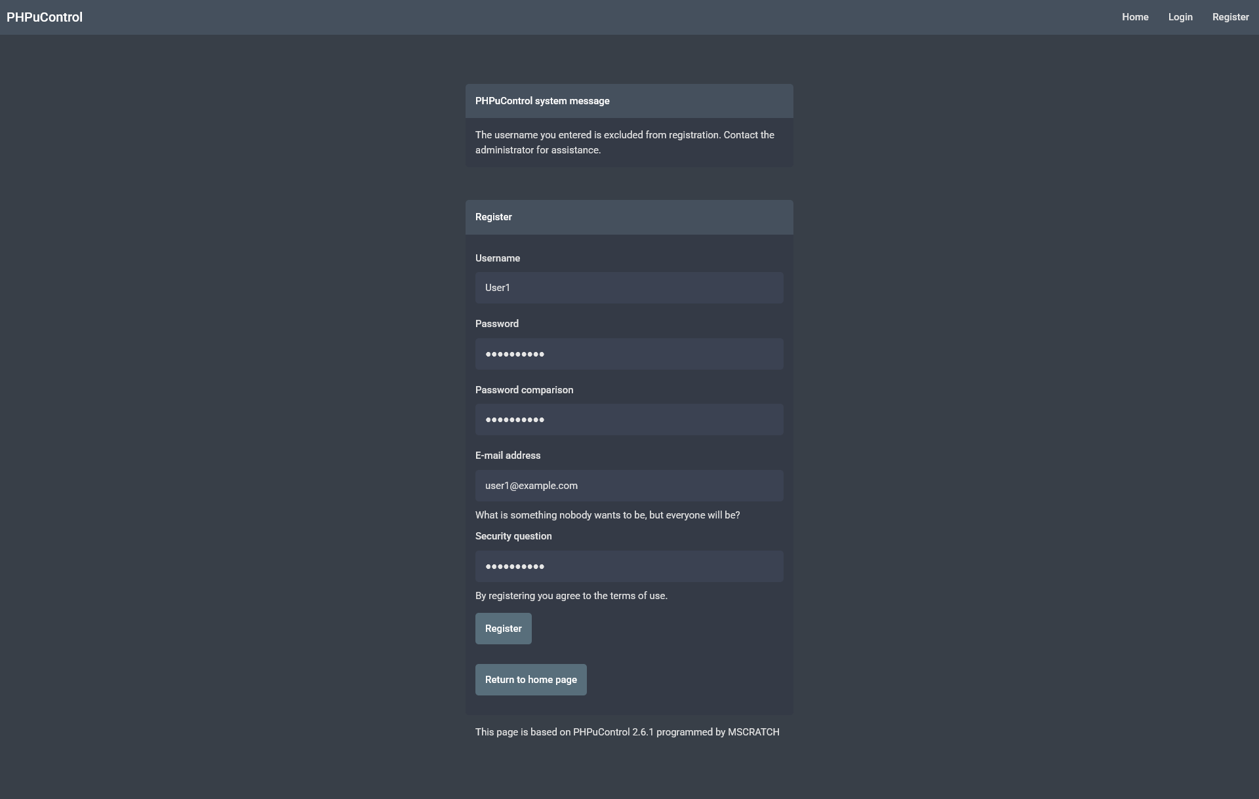Image resolution: width=1259 pixels, height=799 pixels.
Task: Select the Password comparison field
Action: pyautogui.click(x=629, y=419)
